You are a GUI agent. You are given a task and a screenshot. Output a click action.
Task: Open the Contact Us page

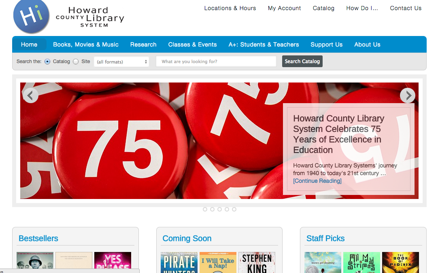(406, 8)
